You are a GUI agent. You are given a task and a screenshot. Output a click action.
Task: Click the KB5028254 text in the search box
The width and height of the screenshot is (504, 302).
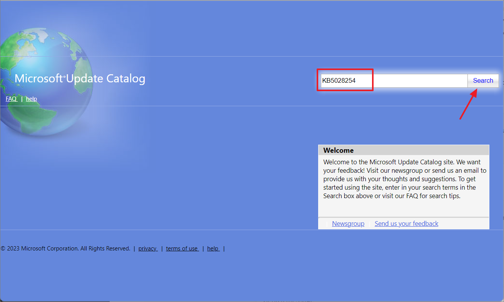tap(339, 81)
